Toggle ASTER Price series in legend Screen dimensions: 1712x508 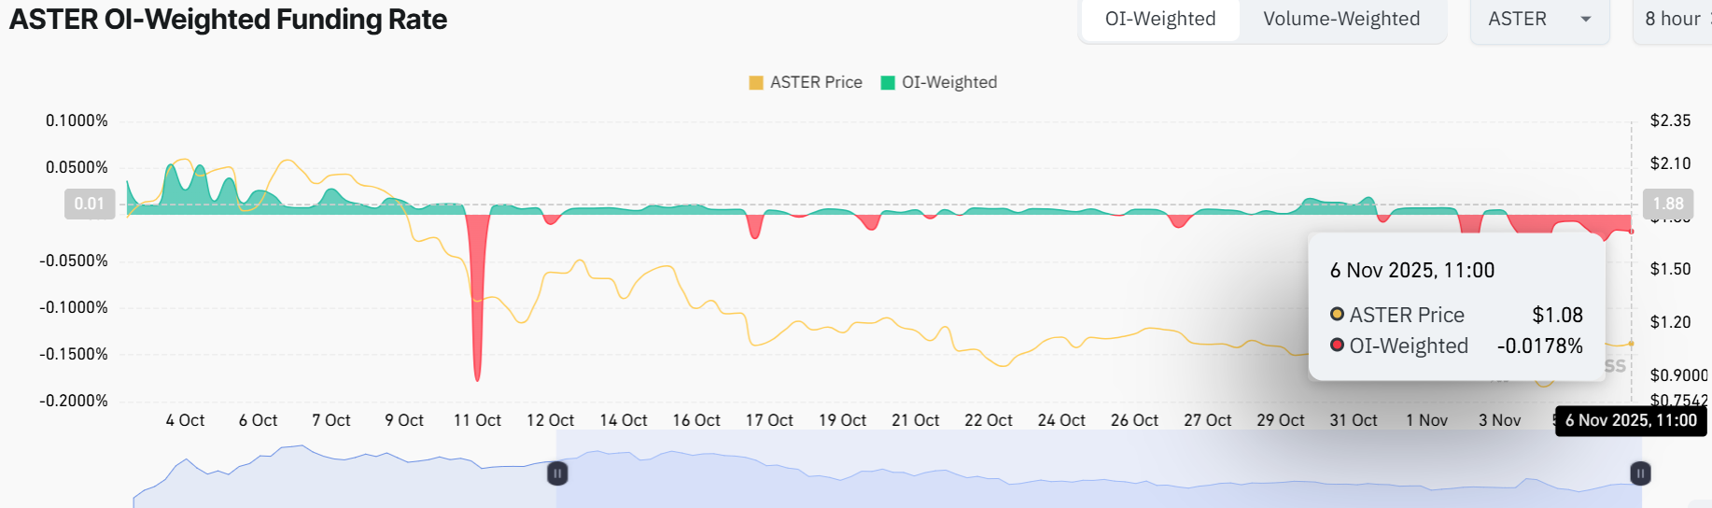pos(816,82)
